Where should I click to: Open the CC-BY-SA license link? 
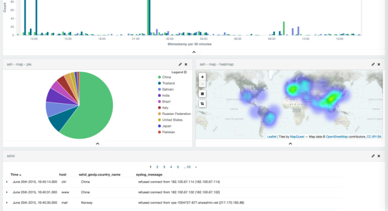[374, 137]
